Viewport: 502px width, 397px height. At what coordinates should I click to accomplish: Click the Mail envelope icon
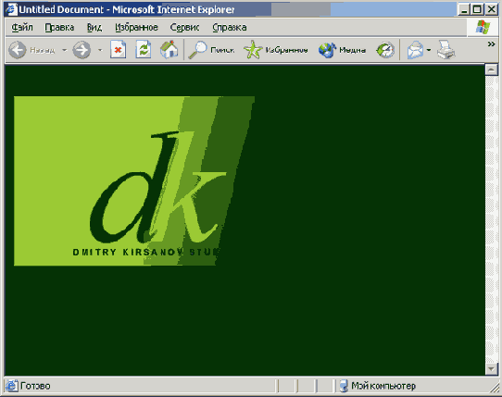pyautogui.click(x=415, y=50)
